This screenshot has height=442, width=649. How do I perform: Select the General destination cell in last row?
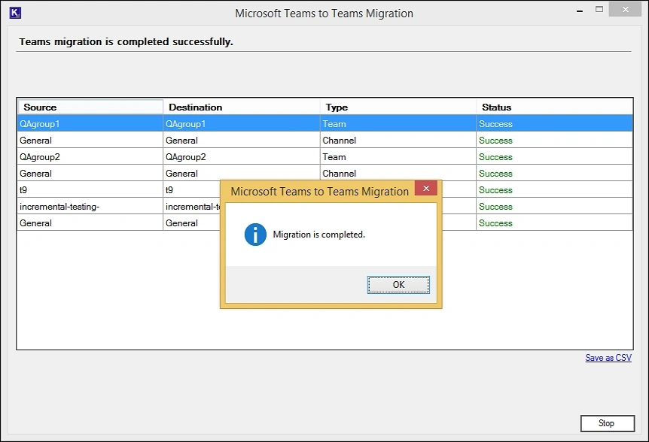[x=192, y=223]
